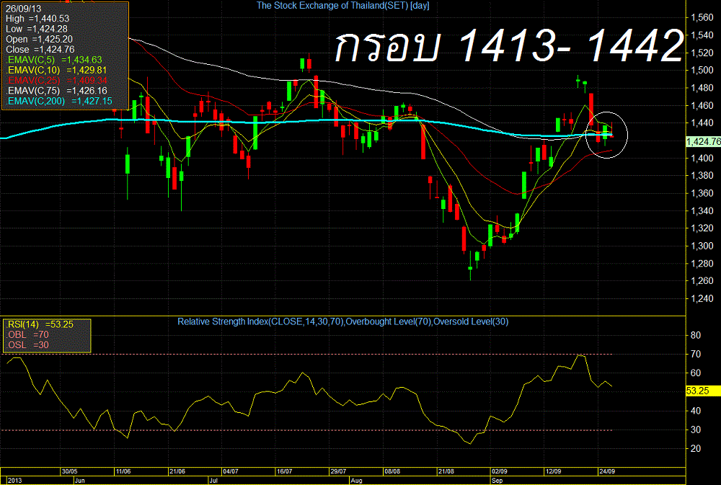Click the Relative Strength Index panel title

(x=343, y=322)
